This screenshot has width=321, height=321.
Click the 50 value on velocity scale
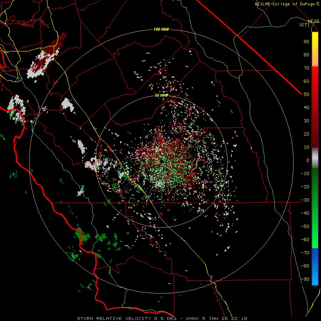(x=306, y=95)
